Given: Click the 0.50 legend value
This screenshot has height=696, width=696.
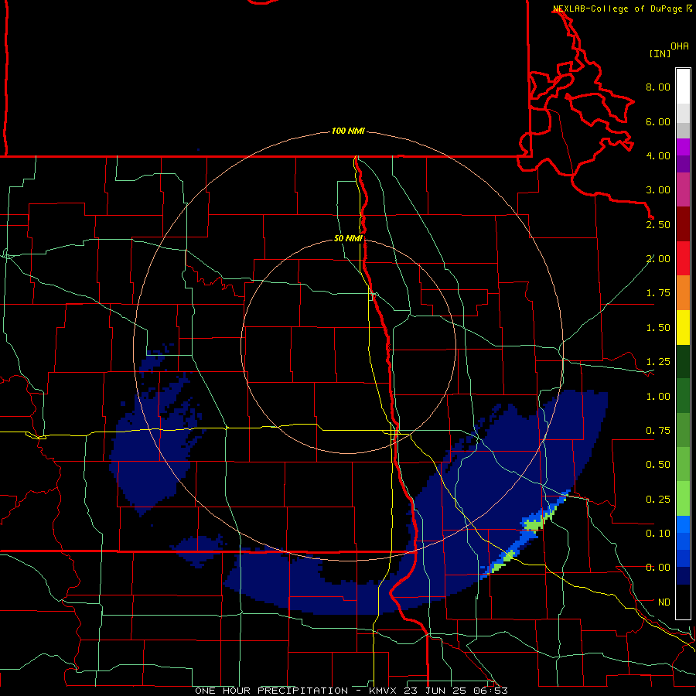Looking at the screenshot, I should click(658, 465).
